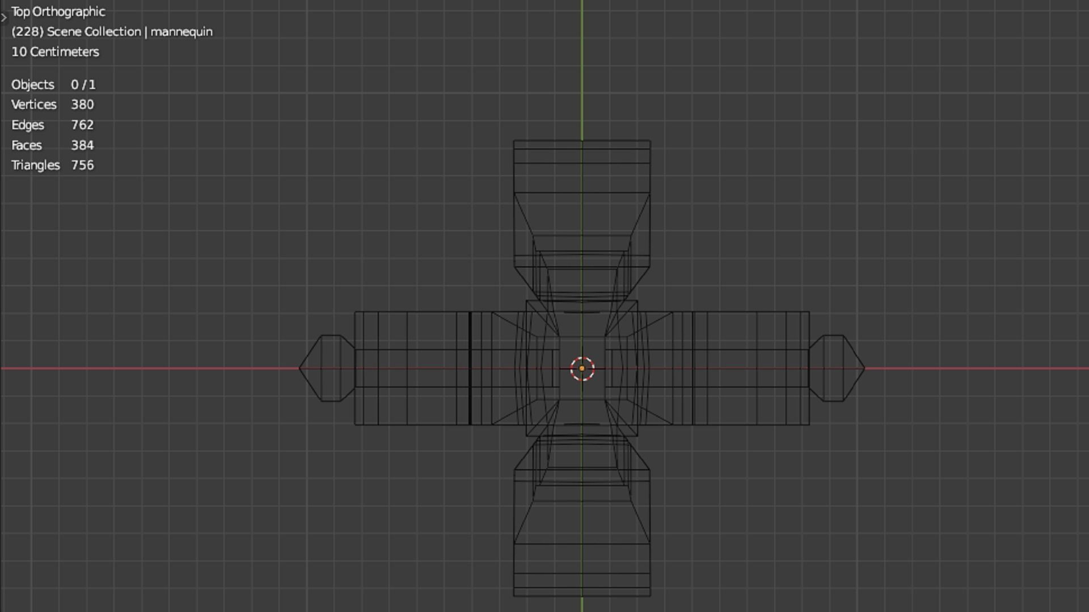Expand the hidden toolbar arrow at top-left
This screenshot has height=612, width=1089.
(x=4, y=18)
